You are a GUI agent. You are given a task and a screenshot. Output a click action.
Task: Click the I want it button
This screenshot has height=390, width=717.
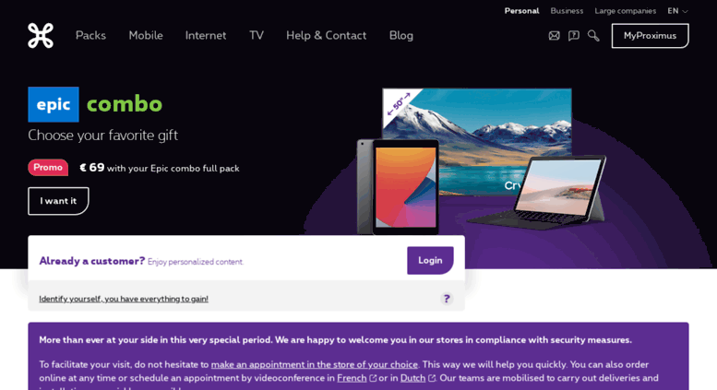click(58, 201)
